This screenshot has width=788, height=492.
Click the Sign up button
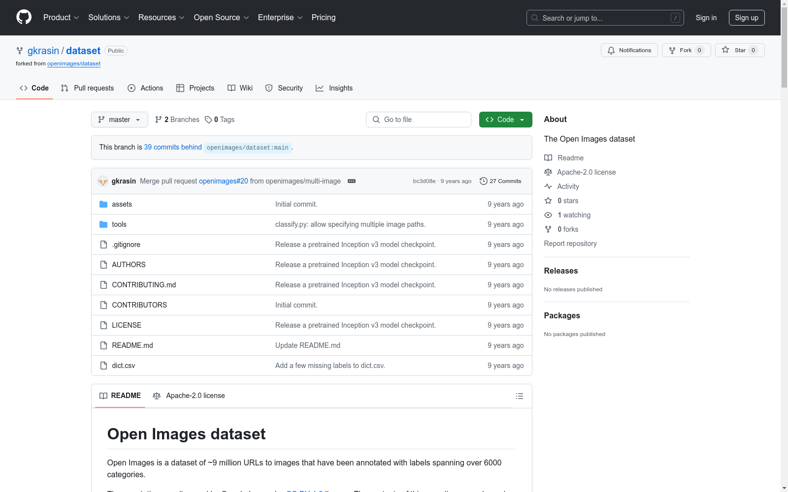(x=747, y=18)
